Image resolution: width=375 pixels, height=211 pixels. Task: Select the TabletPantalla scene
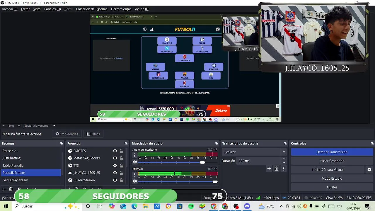click(x=31, y=166)
